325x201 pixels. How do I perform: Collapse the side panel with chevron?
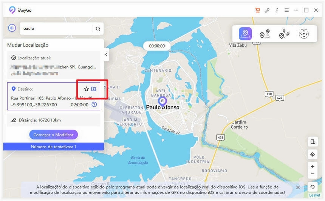[x=106, y=55]
